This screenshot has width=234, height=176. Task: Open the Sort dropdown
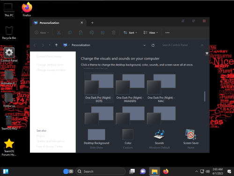coord(130,33)
